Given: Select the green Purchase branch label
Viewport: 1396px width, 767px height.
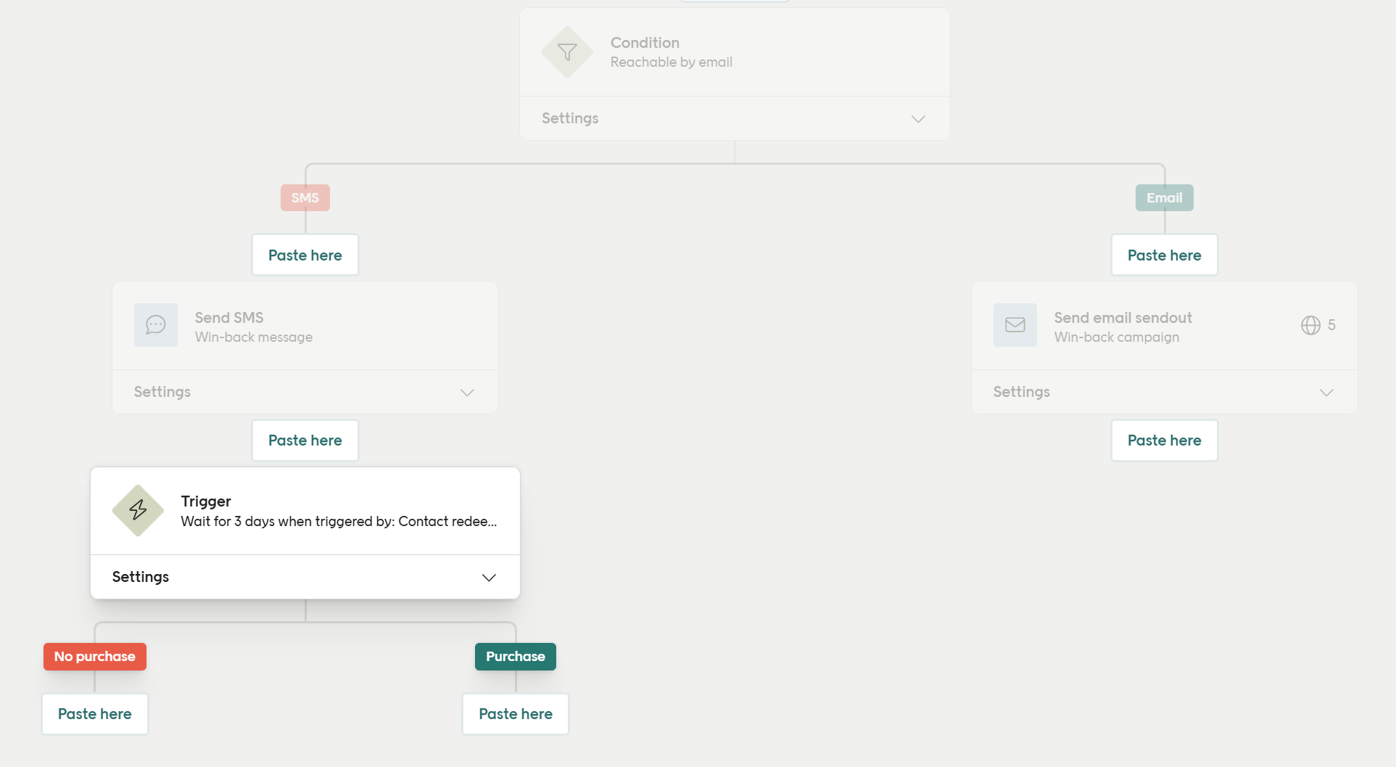Looking at the screenshot, I should click(516, 657).
